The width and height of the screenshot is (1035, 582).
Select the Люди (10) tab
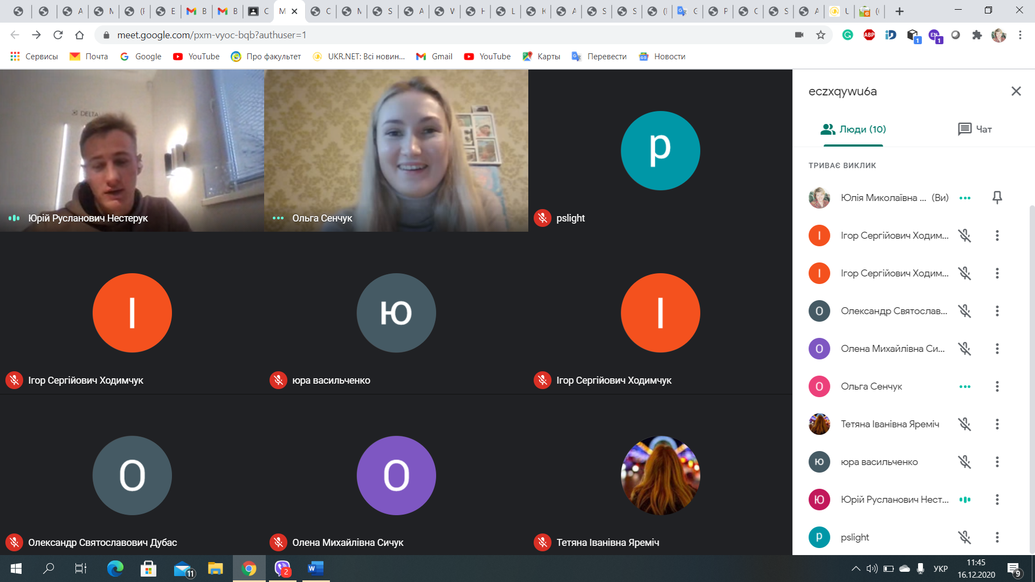click(x=853, y=129)
